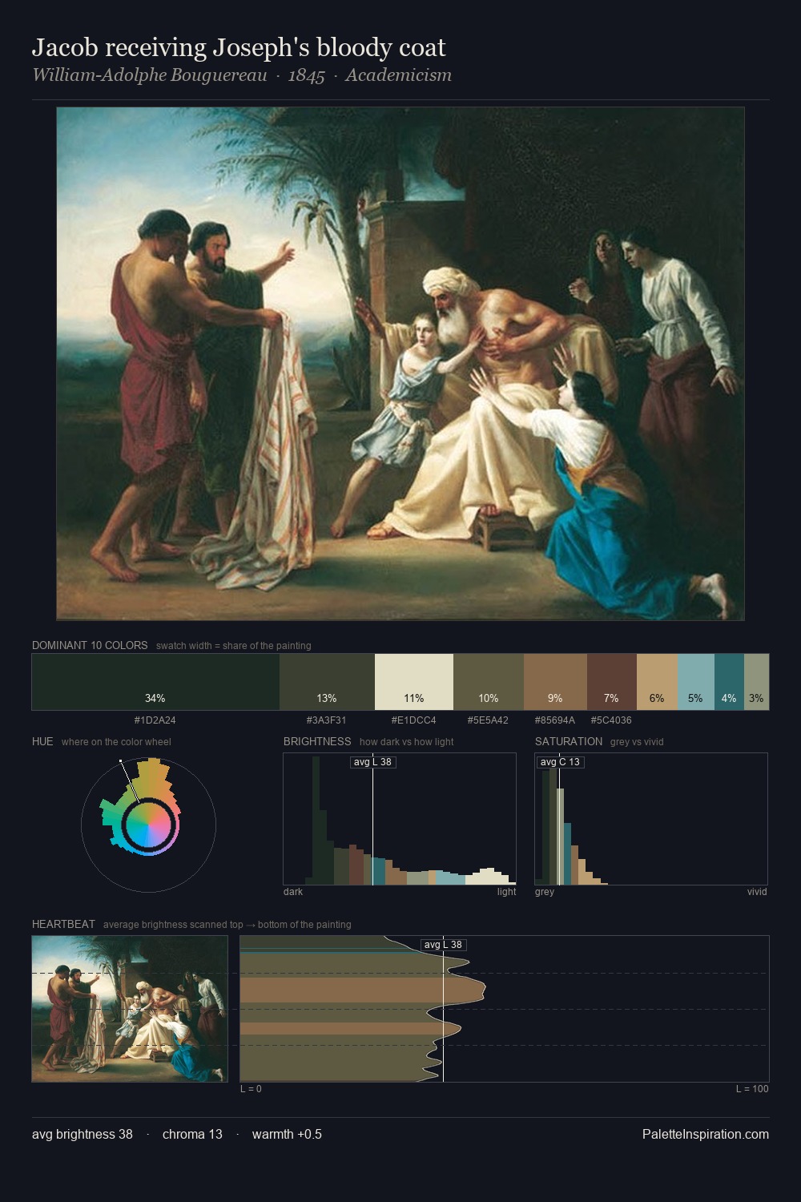Click hex label #85694A
The height and width of the screenshot is (1202, 801).
(555, 720)
